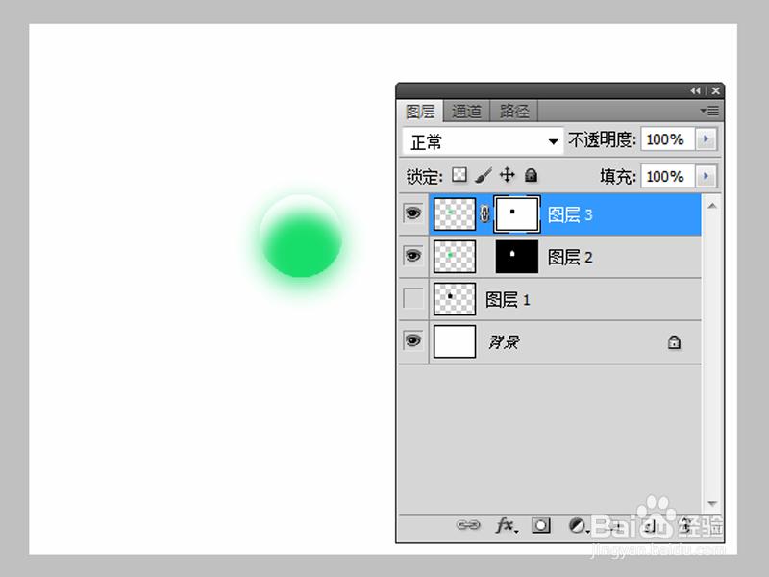Collapse the panel using the double-arrow icon
This screenshot has height=577, width=769.
(695, 90)
